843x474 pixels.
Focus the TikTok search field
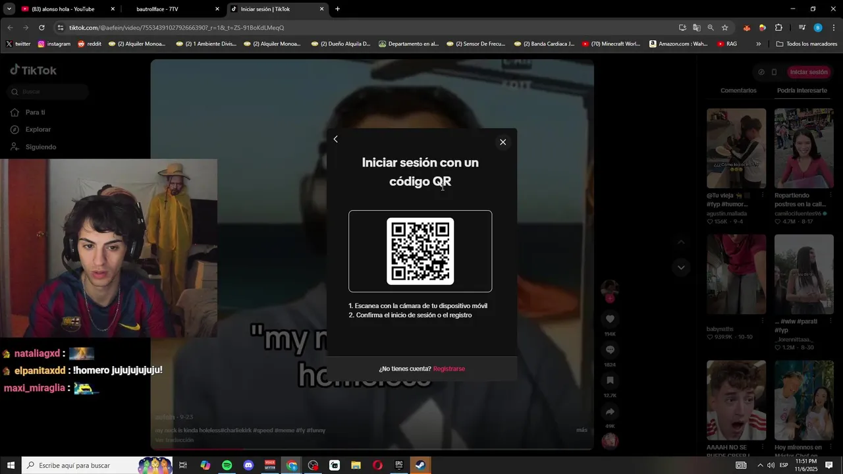pyautogui.click(x=49, y=92)
